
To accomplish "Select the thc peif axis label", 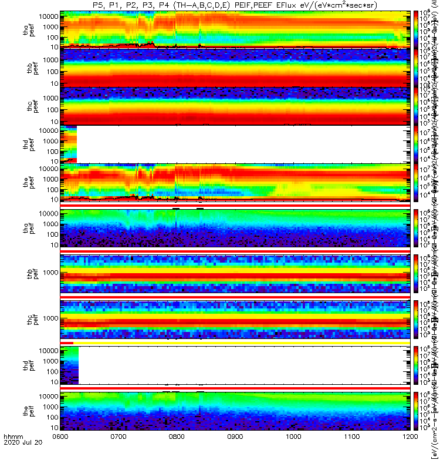I will click(32, 320).
